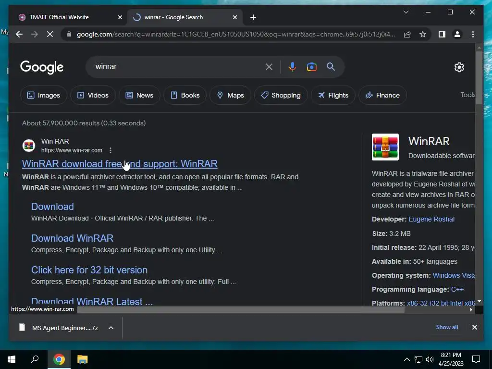This screenshot has height=369, width=492.
Task: Open the notification center icon
Action: (476, 359)
